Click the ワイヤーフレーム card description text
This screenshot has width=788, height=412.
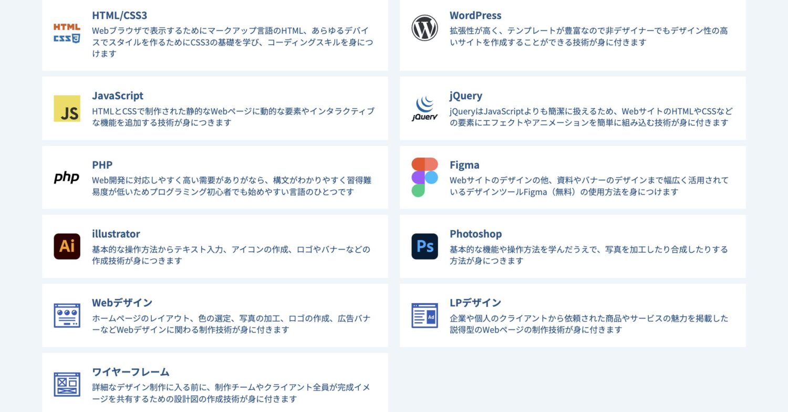pyautogui.click(x=231, y=393)
